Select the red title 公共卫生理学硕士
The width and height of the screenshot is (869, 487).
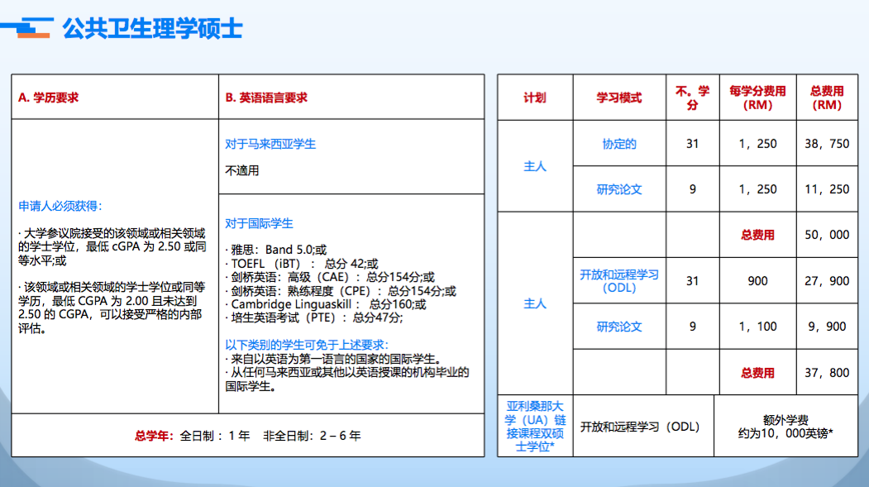(151, 26)
